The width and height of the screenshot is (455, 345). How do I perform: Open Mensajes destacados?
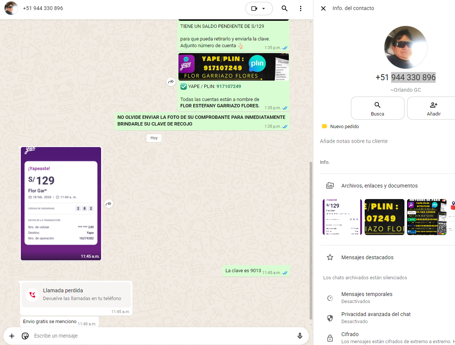367,257
